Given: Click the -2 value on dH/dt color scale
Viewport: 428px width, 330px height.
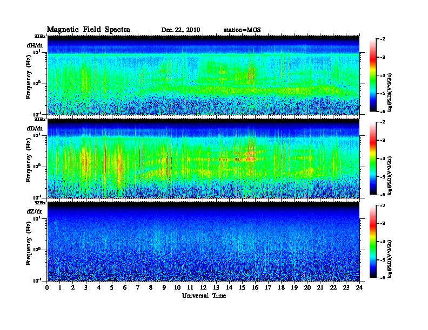Looking at the screenshot, I should 383,39.
